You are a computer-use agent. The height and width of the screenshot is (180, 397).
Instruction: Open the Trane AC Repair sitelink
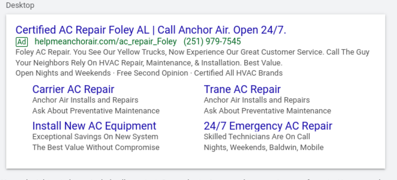click(242, 89)
